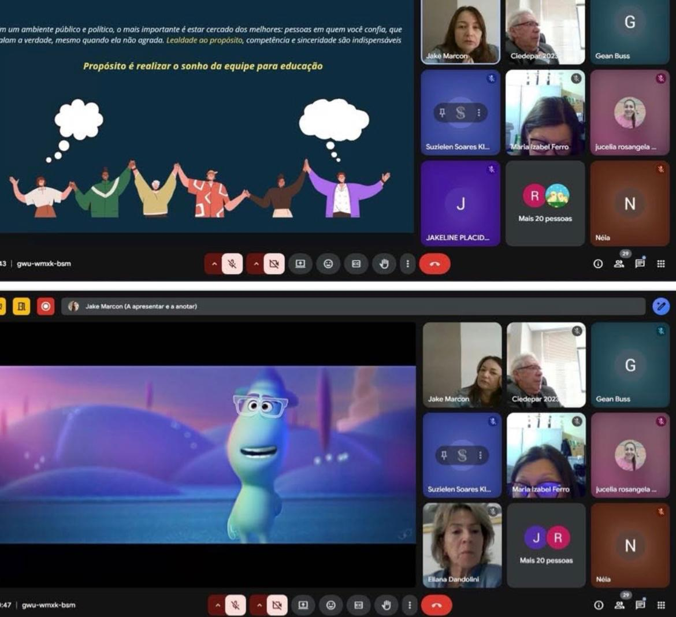Open the chat panel in the lower call
Screen dimensions: 676x617
pos(640,605)
